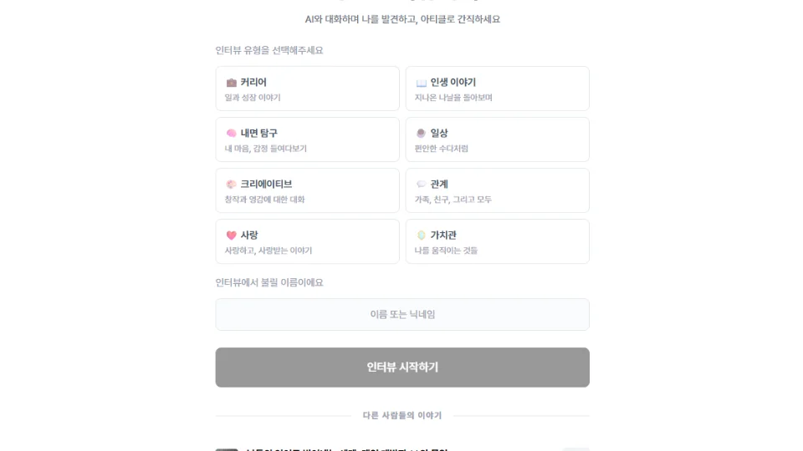The height and width of the screenshot is (451, 803).
Task: Choose the '창작과 영감에 대한 대화' option
Action: [307, 191]
